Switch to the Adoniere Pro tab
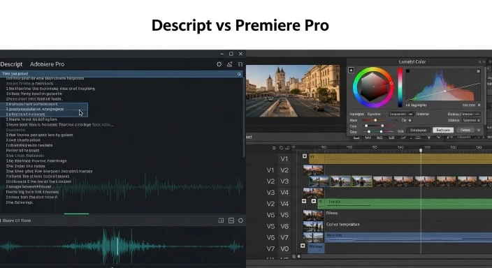Screen dimensions: 492x268 click(x=47, y=64)
